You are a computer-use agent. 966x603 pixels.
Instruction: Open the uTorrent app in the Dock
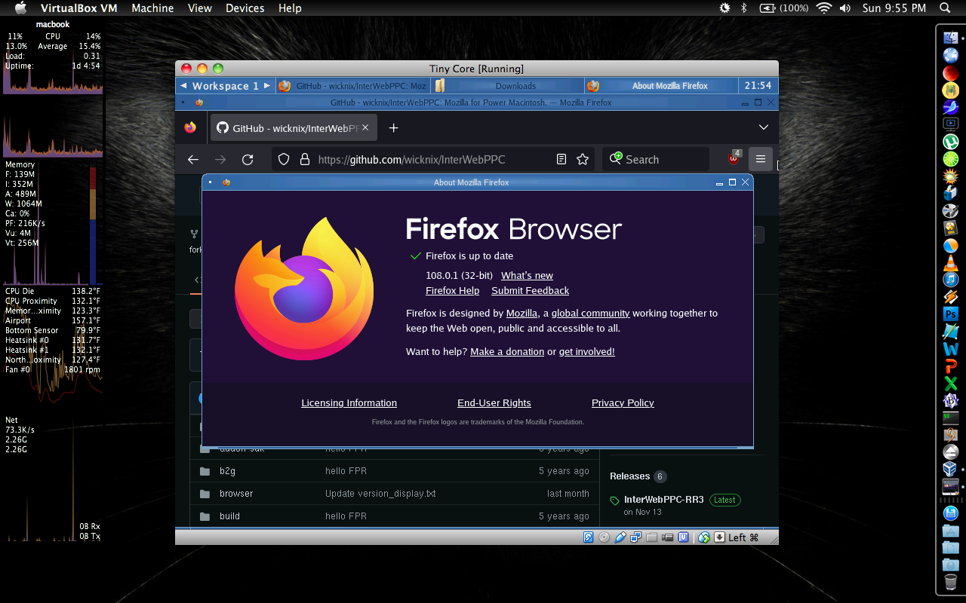coord(950,141)
